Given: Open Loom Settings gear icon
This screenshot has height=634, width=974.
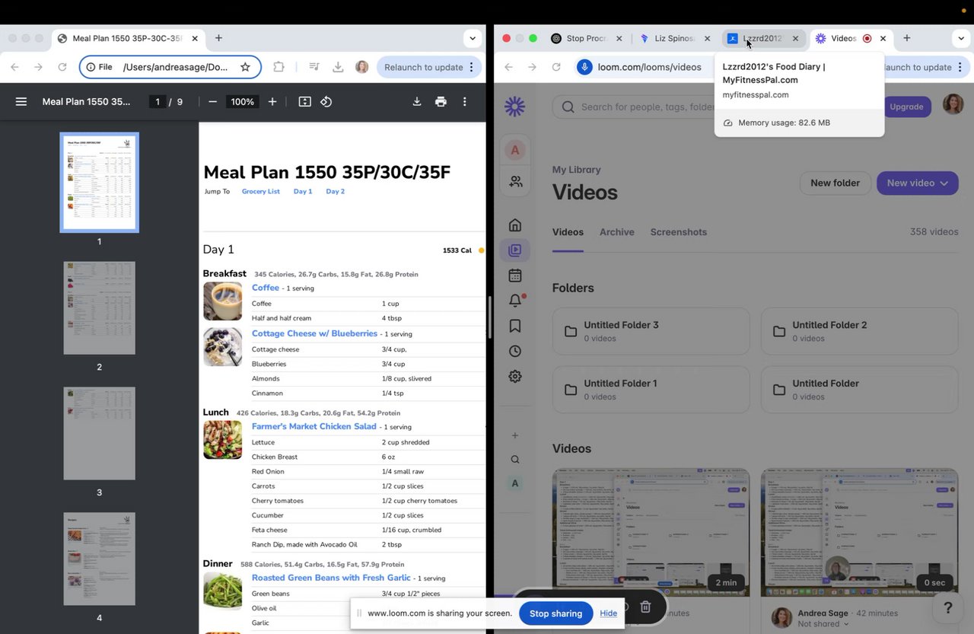Looking at the screenshot, I should [515, 376].
